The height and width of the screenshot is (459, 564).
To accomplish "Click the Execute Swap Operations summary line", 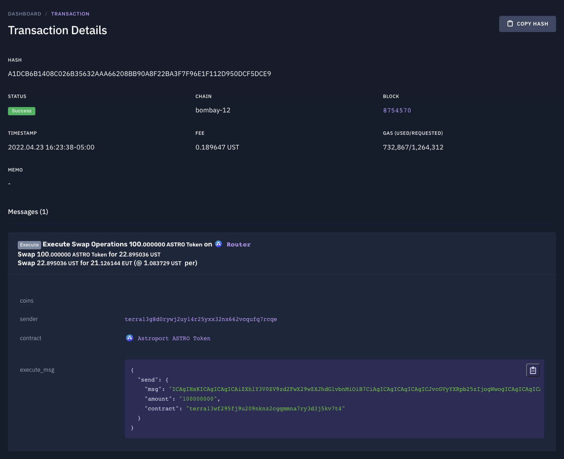I will click(x=134, y=244).
